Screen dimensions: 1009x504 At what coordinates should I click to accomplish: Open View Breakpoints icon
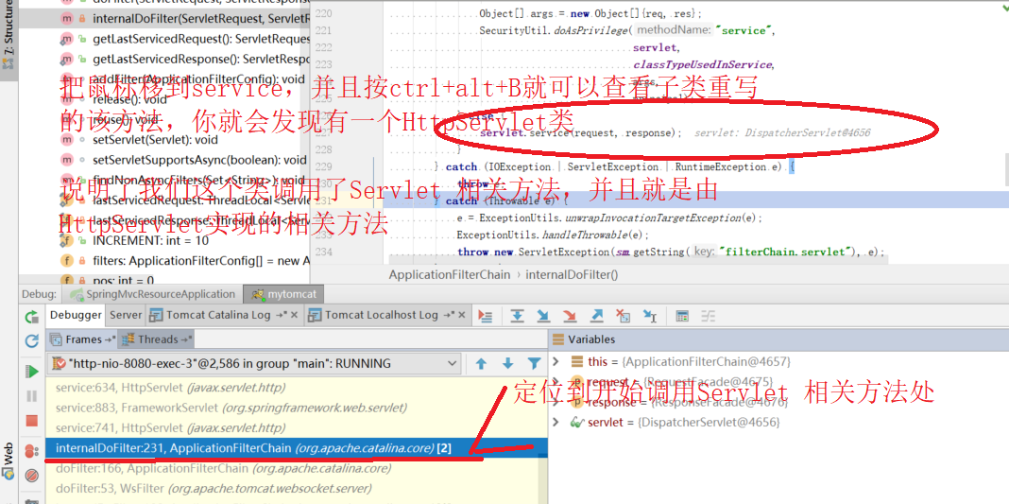(31, 451)
